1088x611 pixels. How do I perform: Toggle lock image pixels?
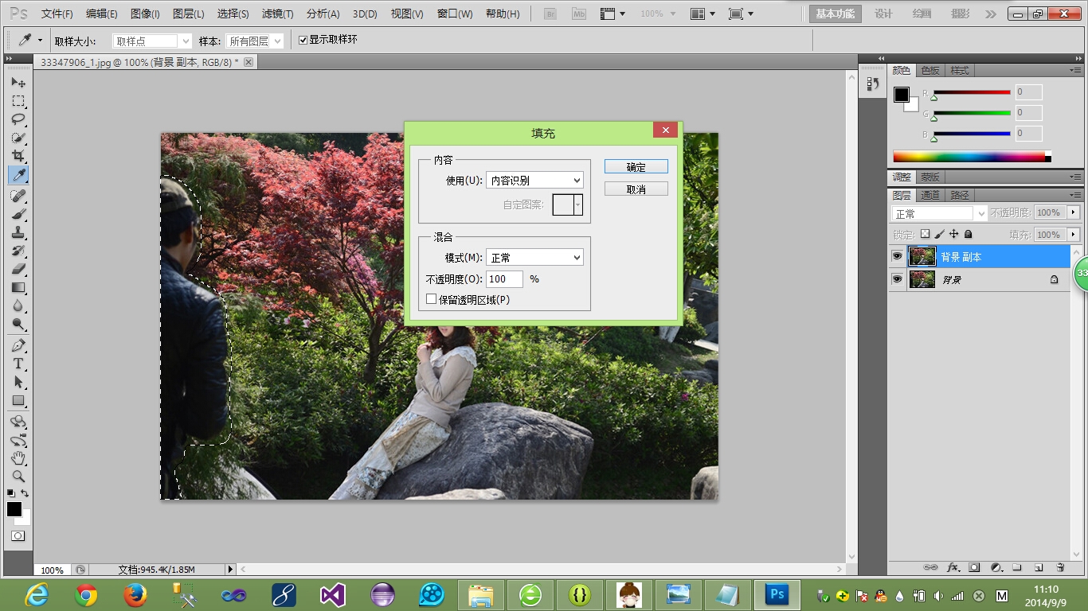(940, 235)
